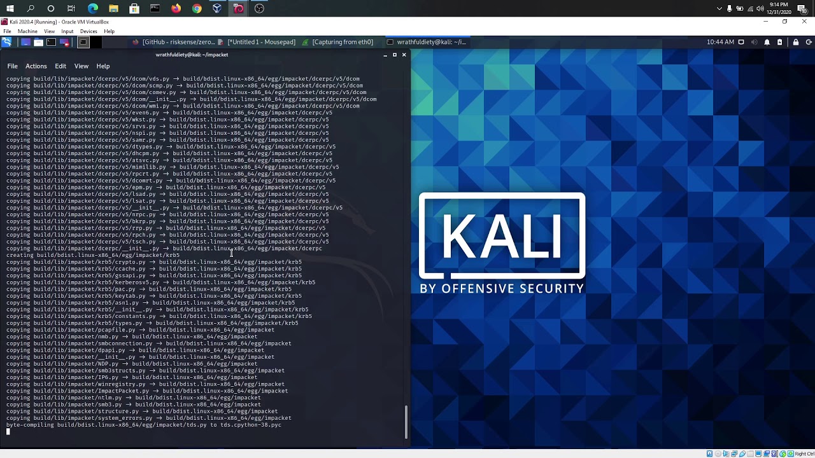Open File Explorer from taskbar
The image size is (815, 458).
click(x=113, y=8)
